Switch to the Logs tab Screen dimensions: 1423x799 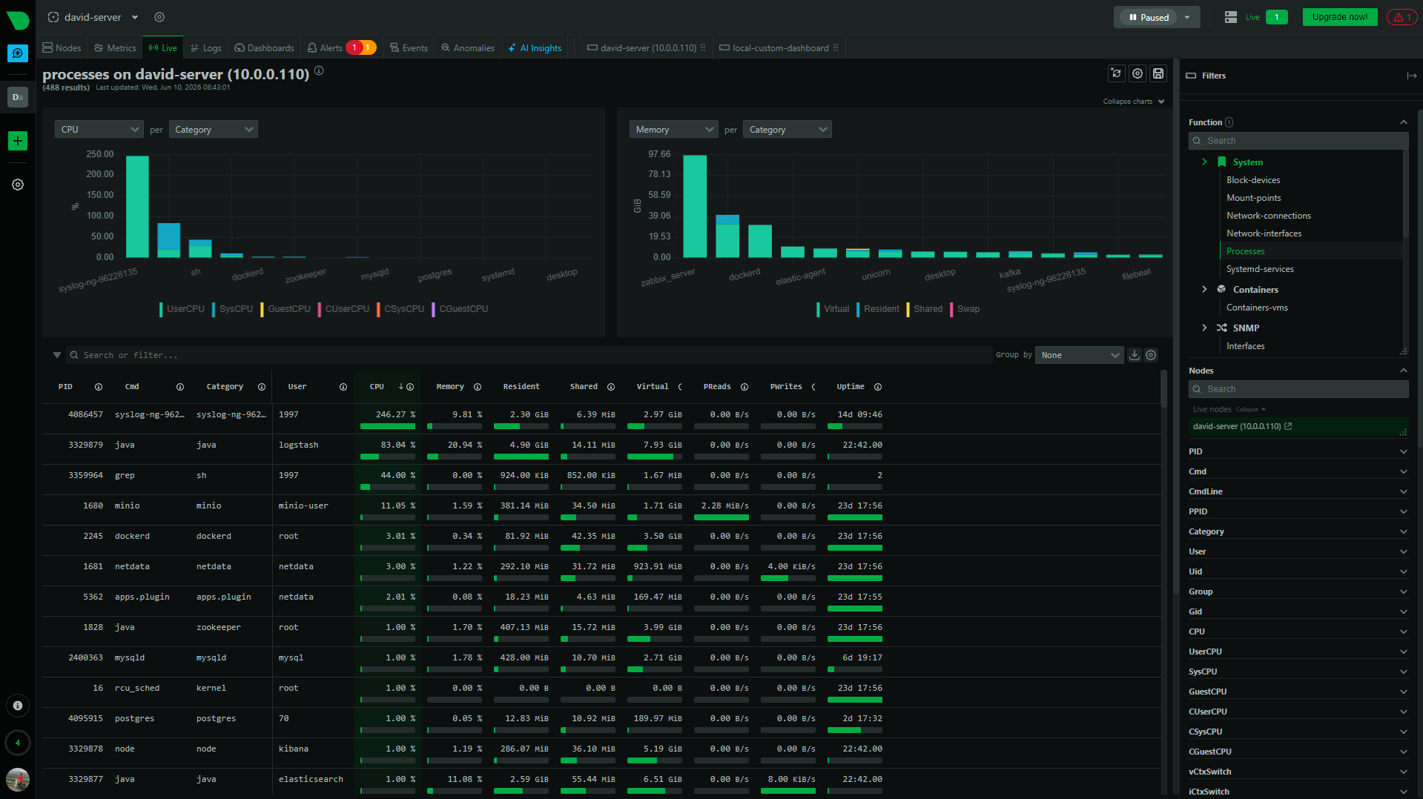click(x=205, y=48)
